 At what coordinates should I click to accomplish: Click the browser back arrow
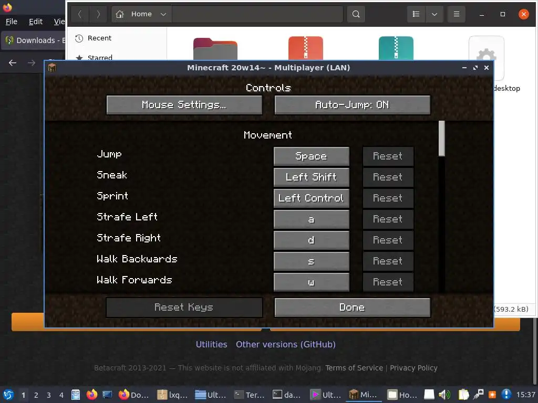tap(13, 63)
